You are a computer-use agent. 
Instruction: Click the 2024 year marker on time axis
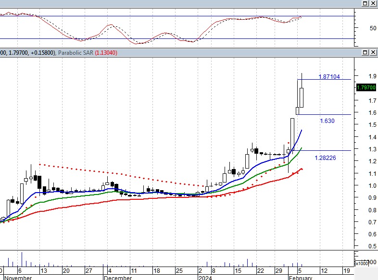point(205,278)
